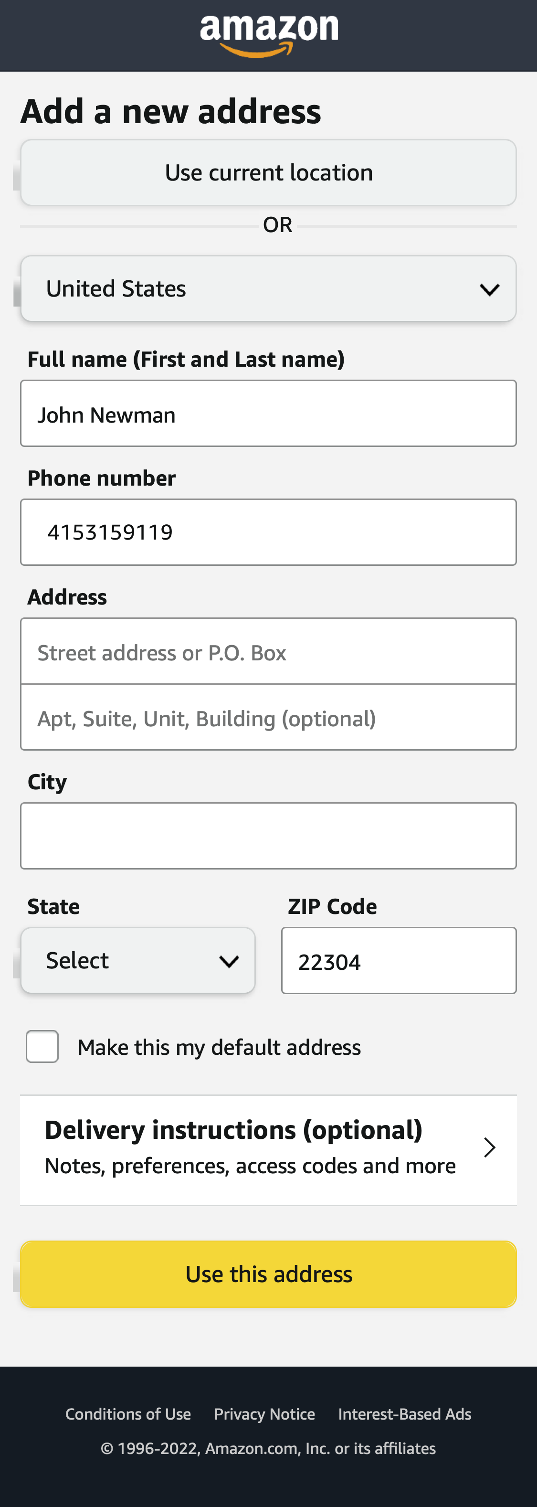The image size is (537, 1507).
Task: Click the country dropdown chevron
Action: (x=489, y=289)
